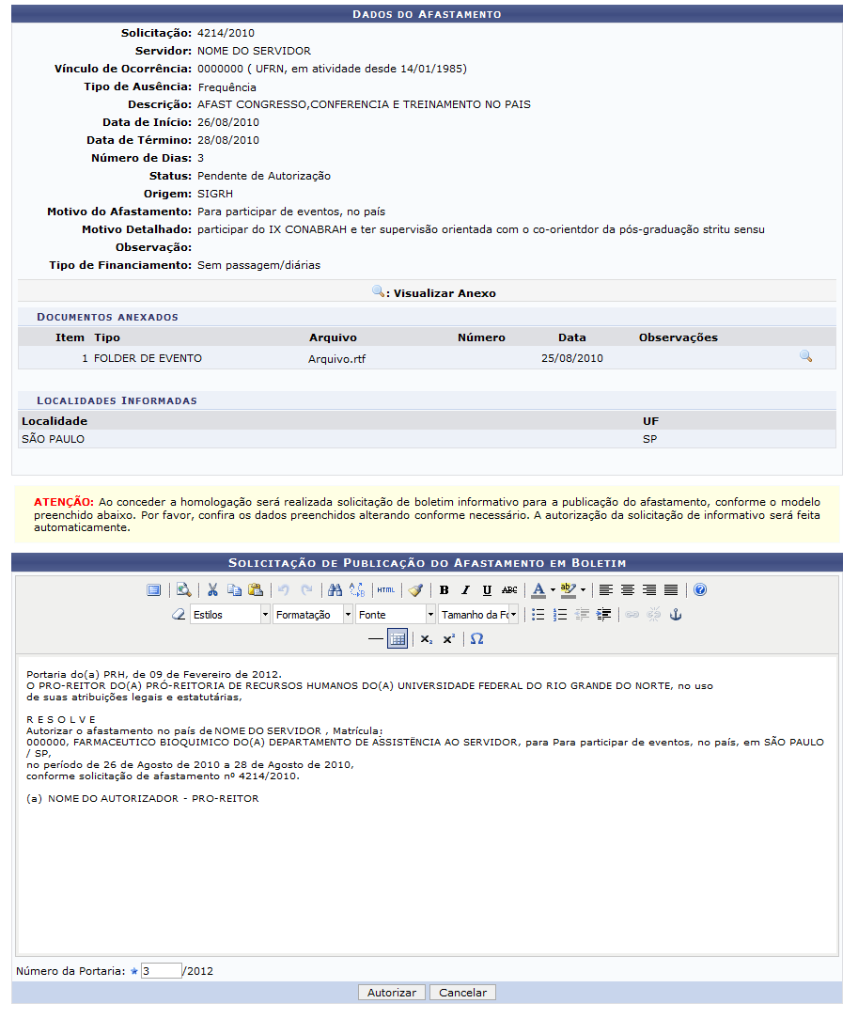Open the Tamanho da Fonte dropdown
This screenshot has height=1019, width=858.
[x=478, y=615]
